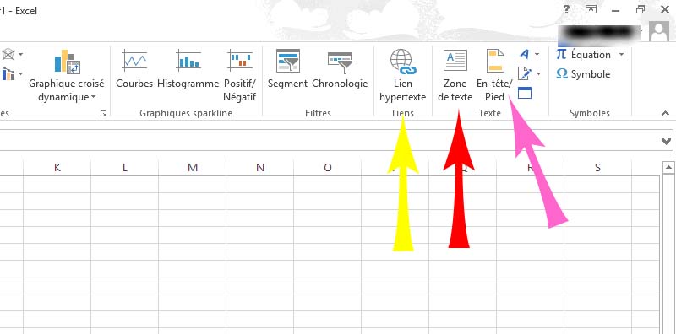Expand the Graphique croisé dynamique dropdown arrow
Screen dimensions: 676x334
coord(93,97)
